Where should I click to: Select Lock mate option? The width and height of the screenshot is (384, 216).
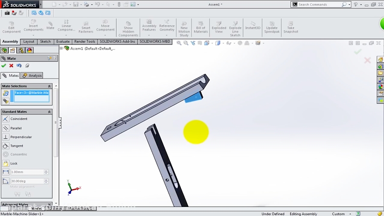click(10, 163)
